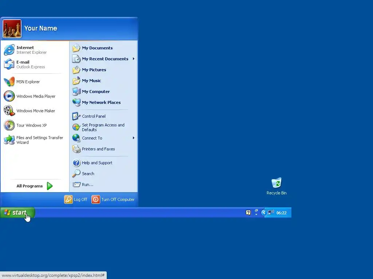Click the Connect To globe icon

tap(76, 138)
